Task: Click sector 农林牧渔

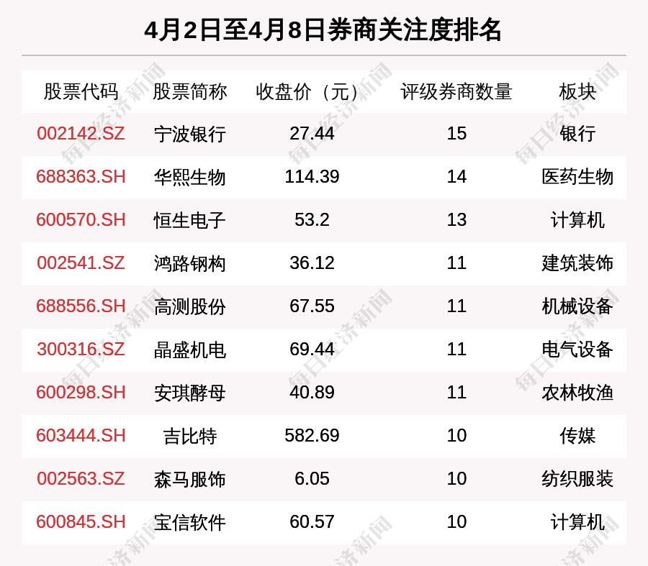Action: [577, 393]
